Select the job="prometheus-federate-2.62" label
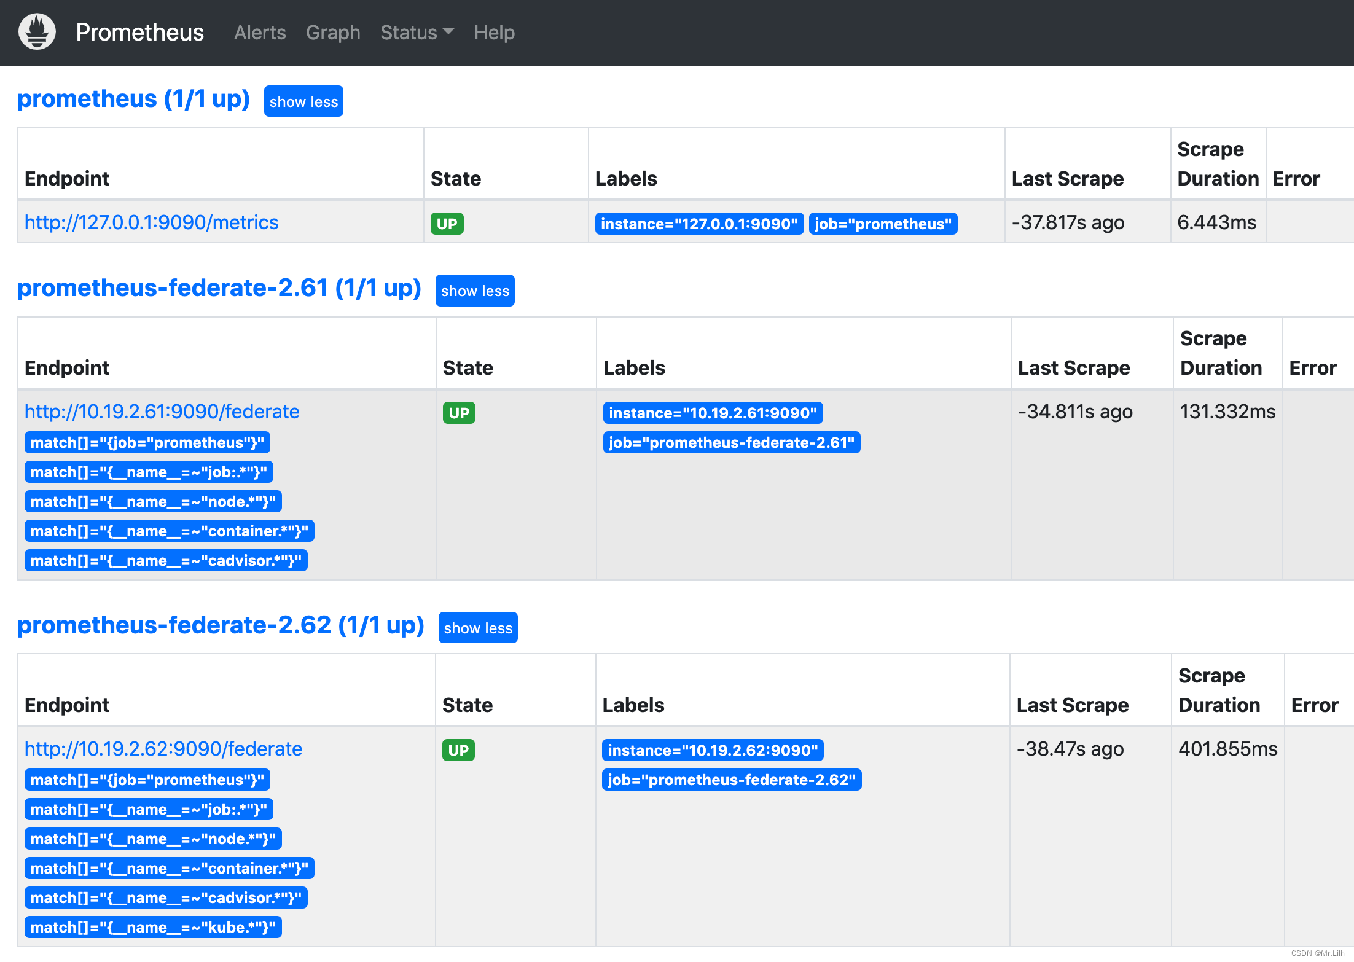The height and width of the screenshot is (962, 1354). click(x=732, y=780)
